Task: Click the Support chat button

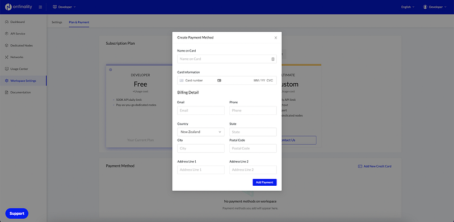Action: click(x=17, y=214)
